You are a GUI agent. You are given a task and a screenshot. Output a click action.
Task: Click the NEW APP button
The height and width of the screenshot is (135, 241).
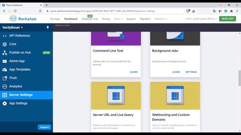pyautogui.click(x=227, y=19)
